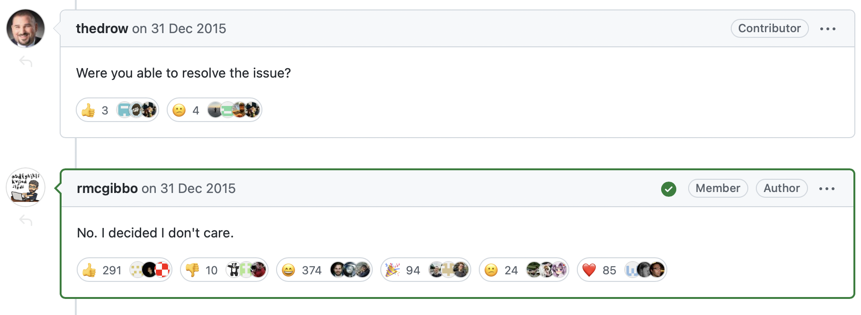Click rmcgibbo's profile avatar

tap(26, 187)
